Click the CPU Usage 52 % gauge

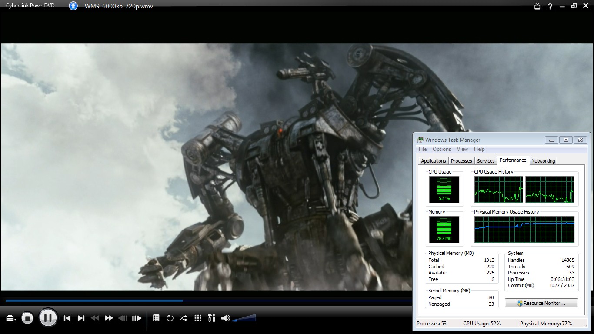click(x=444, y=189)
